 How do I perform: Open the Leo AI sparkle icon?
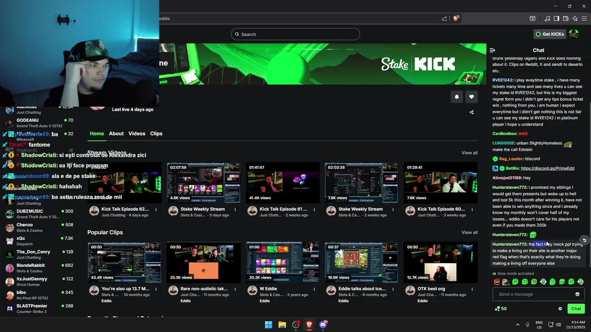(575, 18)
